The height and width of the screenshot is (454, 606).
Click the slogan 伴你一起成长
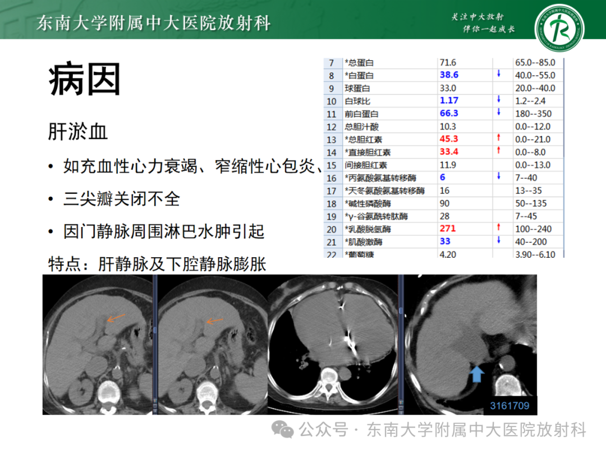(489, 29)
